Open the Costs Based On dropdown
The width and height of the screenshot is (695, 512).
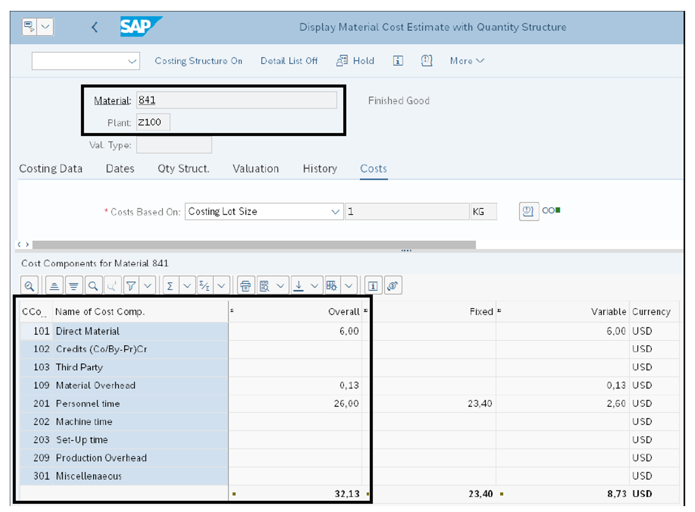pos(334,212)
